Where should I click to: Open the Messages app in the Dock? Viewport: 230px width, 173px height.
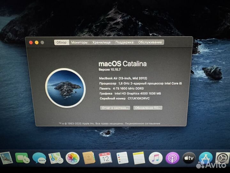click(x=39, y=158)
